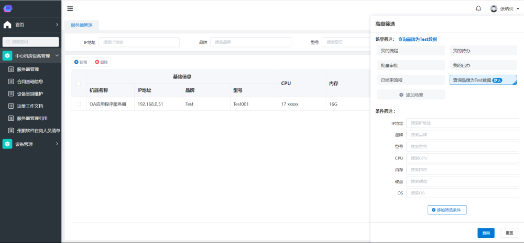Switch to the 服务器管理 tab
The width and height of the screenshot is (524, 243).
pos(81,25)
